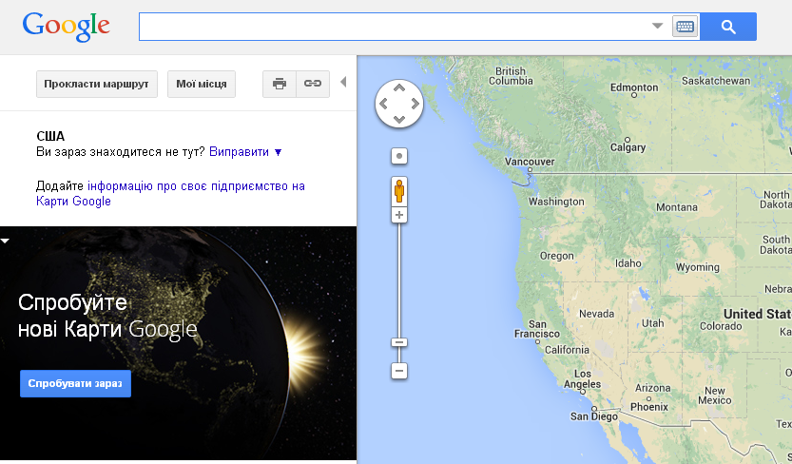The height and width of the screenshot is (464, 792).
Task: Expand the search box dropdown arrow
Action: pyautogui.click(x=657, y=26)
